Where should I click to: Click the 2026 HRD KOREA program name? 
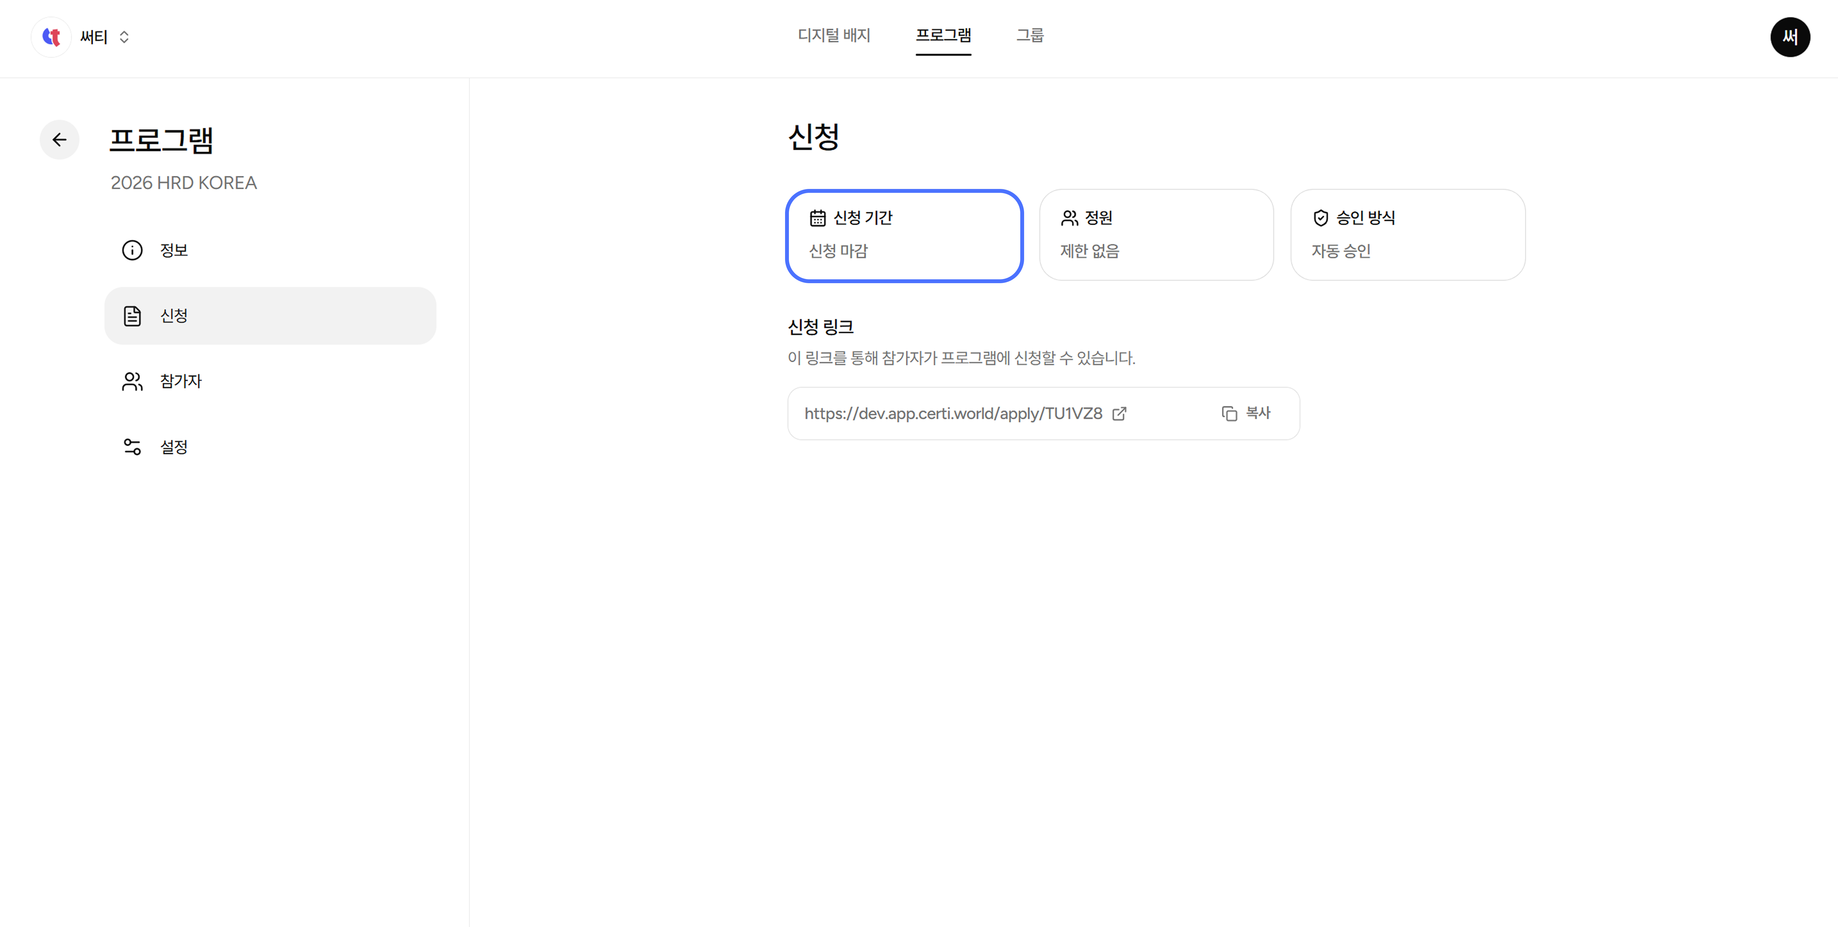coord(183,183)
